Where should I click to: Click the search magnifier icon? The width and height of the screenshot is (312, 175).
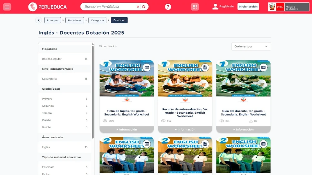(144, 7)
